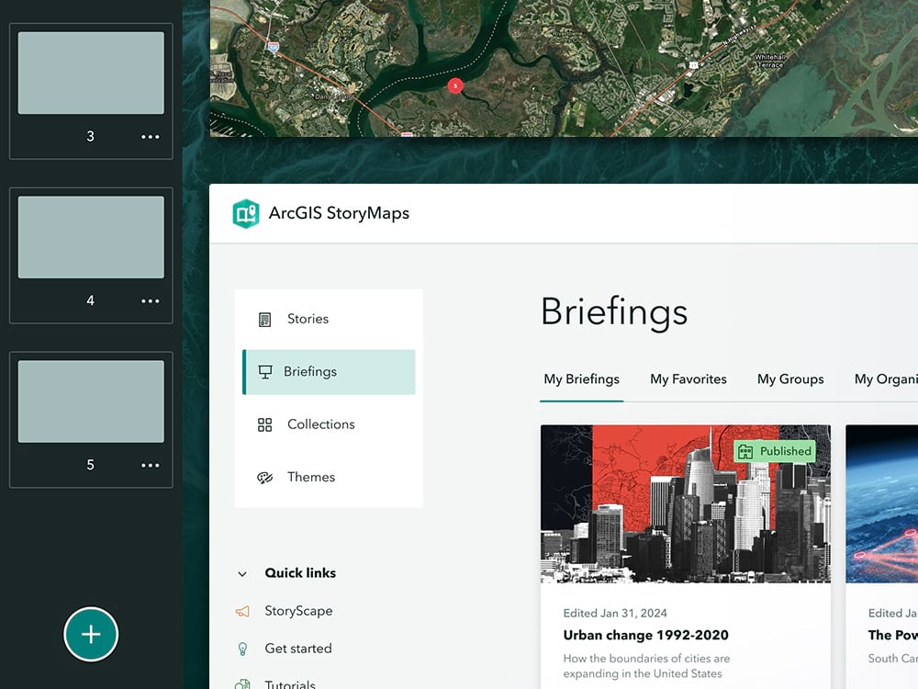Screen dimensions: 918x689
Task: Click slide number 3 label
Action: coord(90,137)
